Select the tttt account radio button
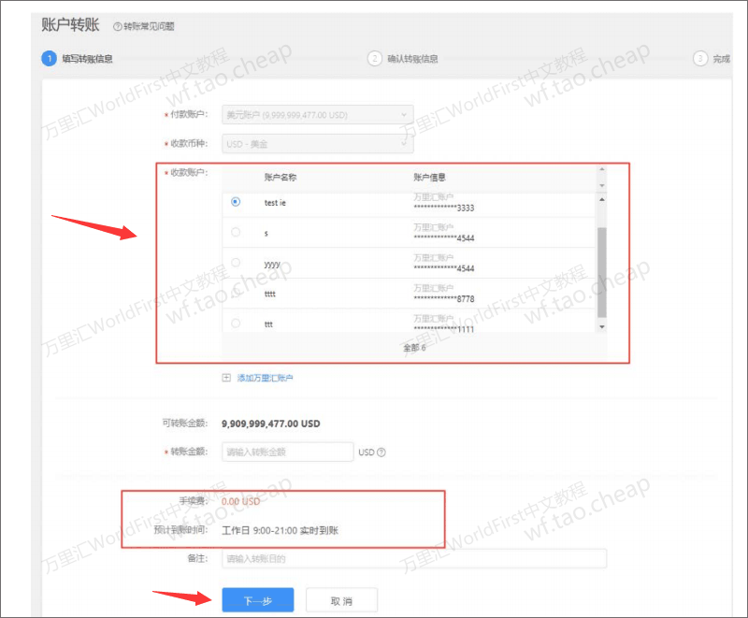This screenshot has width=748, height=618. 236,294
